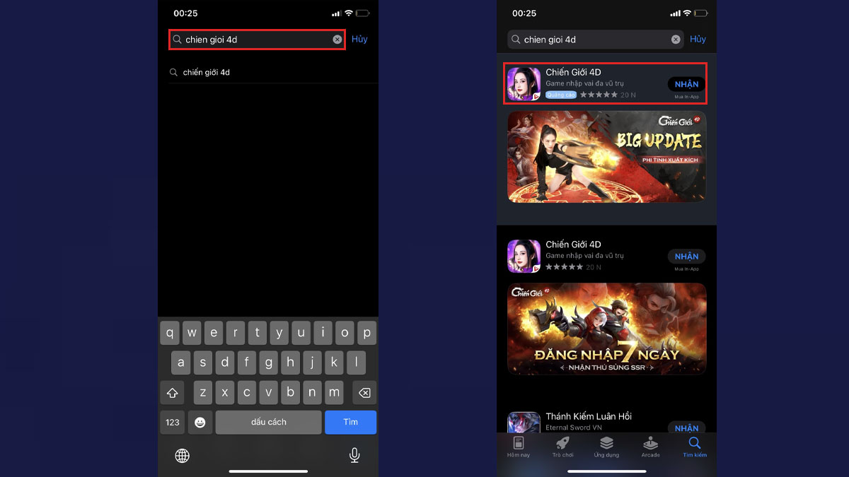Tap the M key
The image size is (849, 477).
pos(334,392)
